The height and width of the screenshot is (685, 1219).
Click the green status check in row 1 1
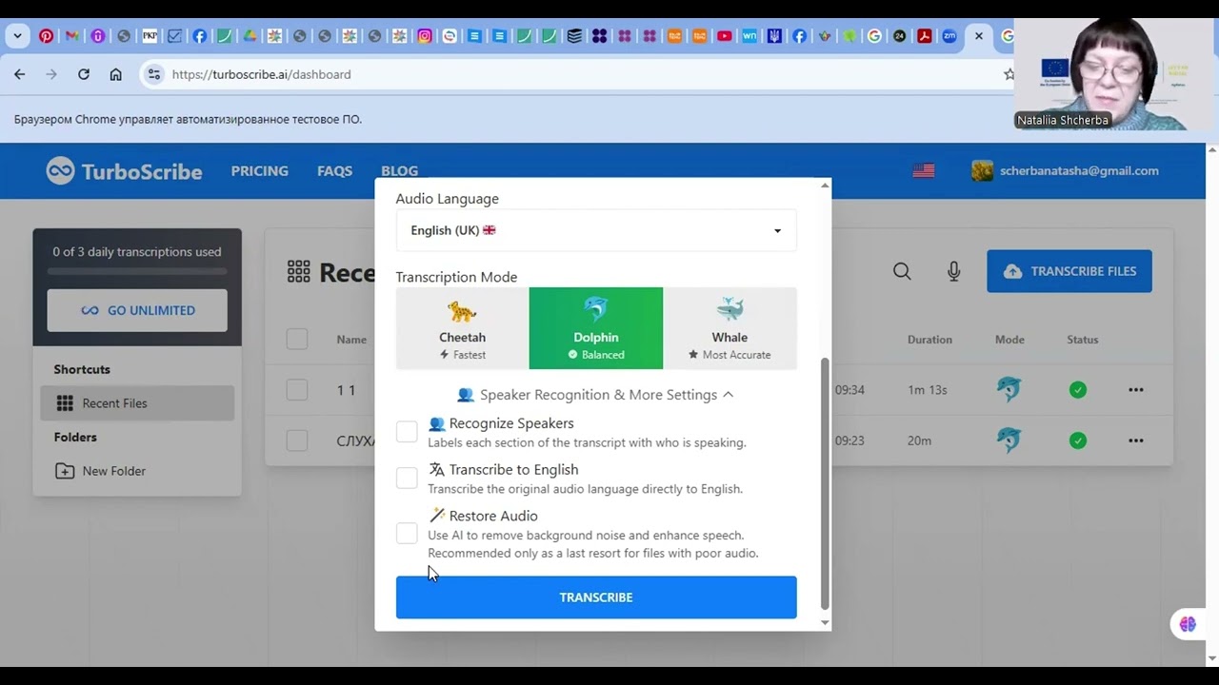1078,389
